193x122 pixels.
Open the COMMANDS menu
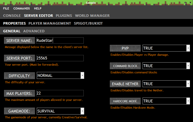click(21, 8)
